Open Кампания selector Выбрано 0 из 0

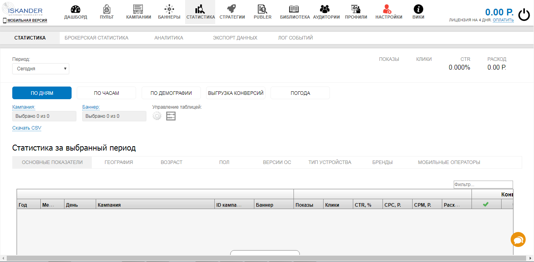[x=44, y=116]
